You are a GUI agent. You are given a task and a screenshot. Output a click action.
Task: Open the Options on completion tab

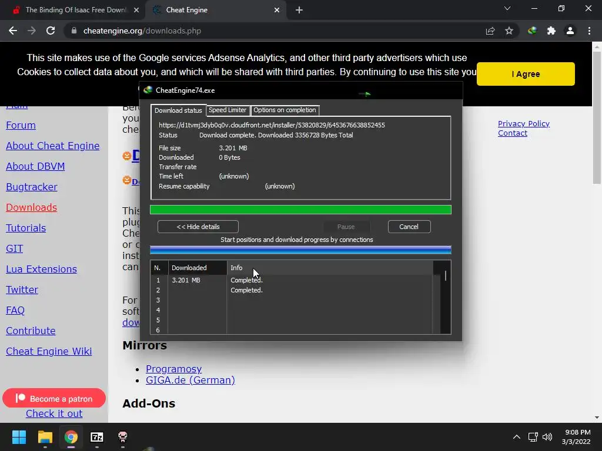point(285,110)
